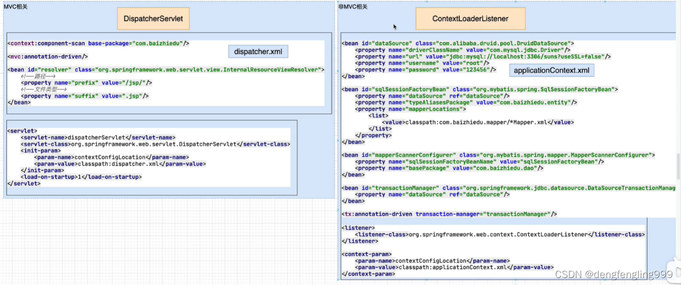Click the '非MVC相关' heading text
This screenshot has height=285, width=681.
pos(353,6)
